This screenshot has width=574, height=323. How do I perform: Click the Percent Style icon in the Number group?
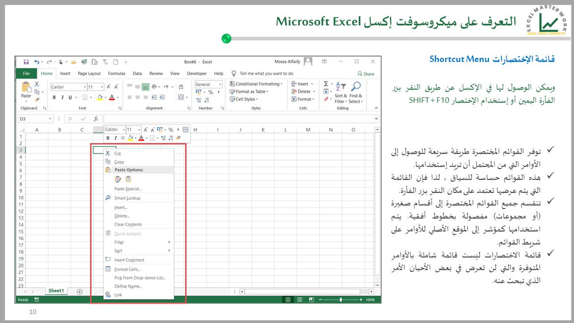[210, 92]
